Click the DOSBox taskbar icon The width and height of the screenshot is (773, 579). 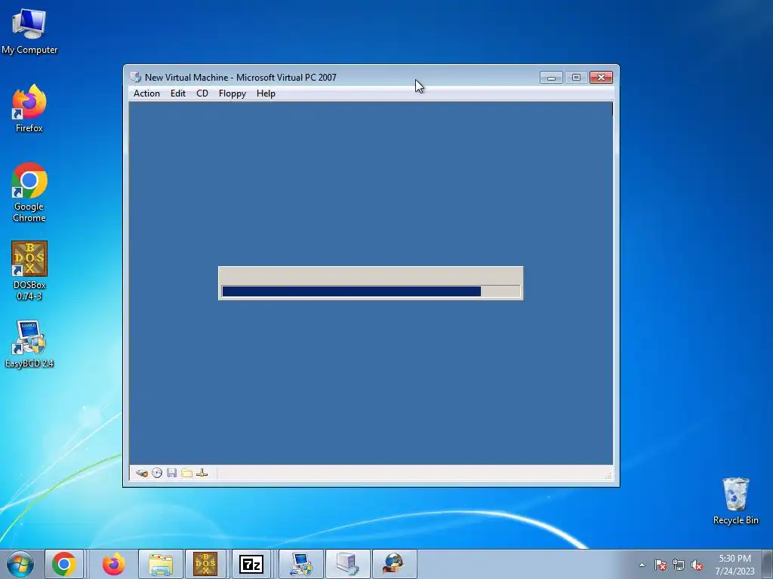coord(205,564)
